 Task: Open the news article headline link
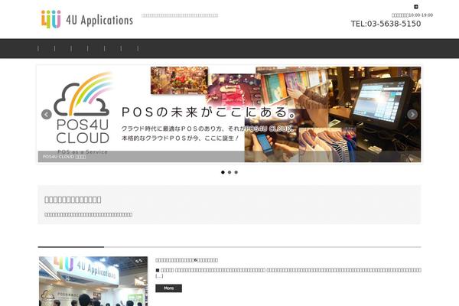tap(187, 260)
